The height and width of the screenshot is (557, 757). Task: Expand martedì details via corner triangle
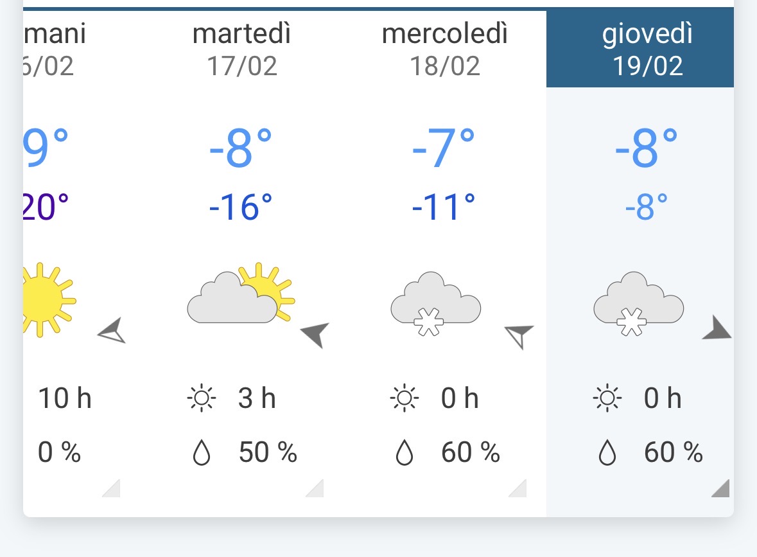315,489
